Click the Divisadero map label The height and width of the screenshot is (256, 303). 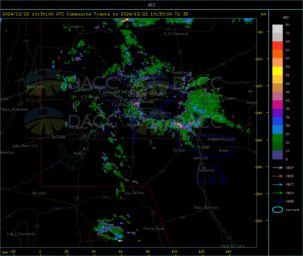pos(73,27)
